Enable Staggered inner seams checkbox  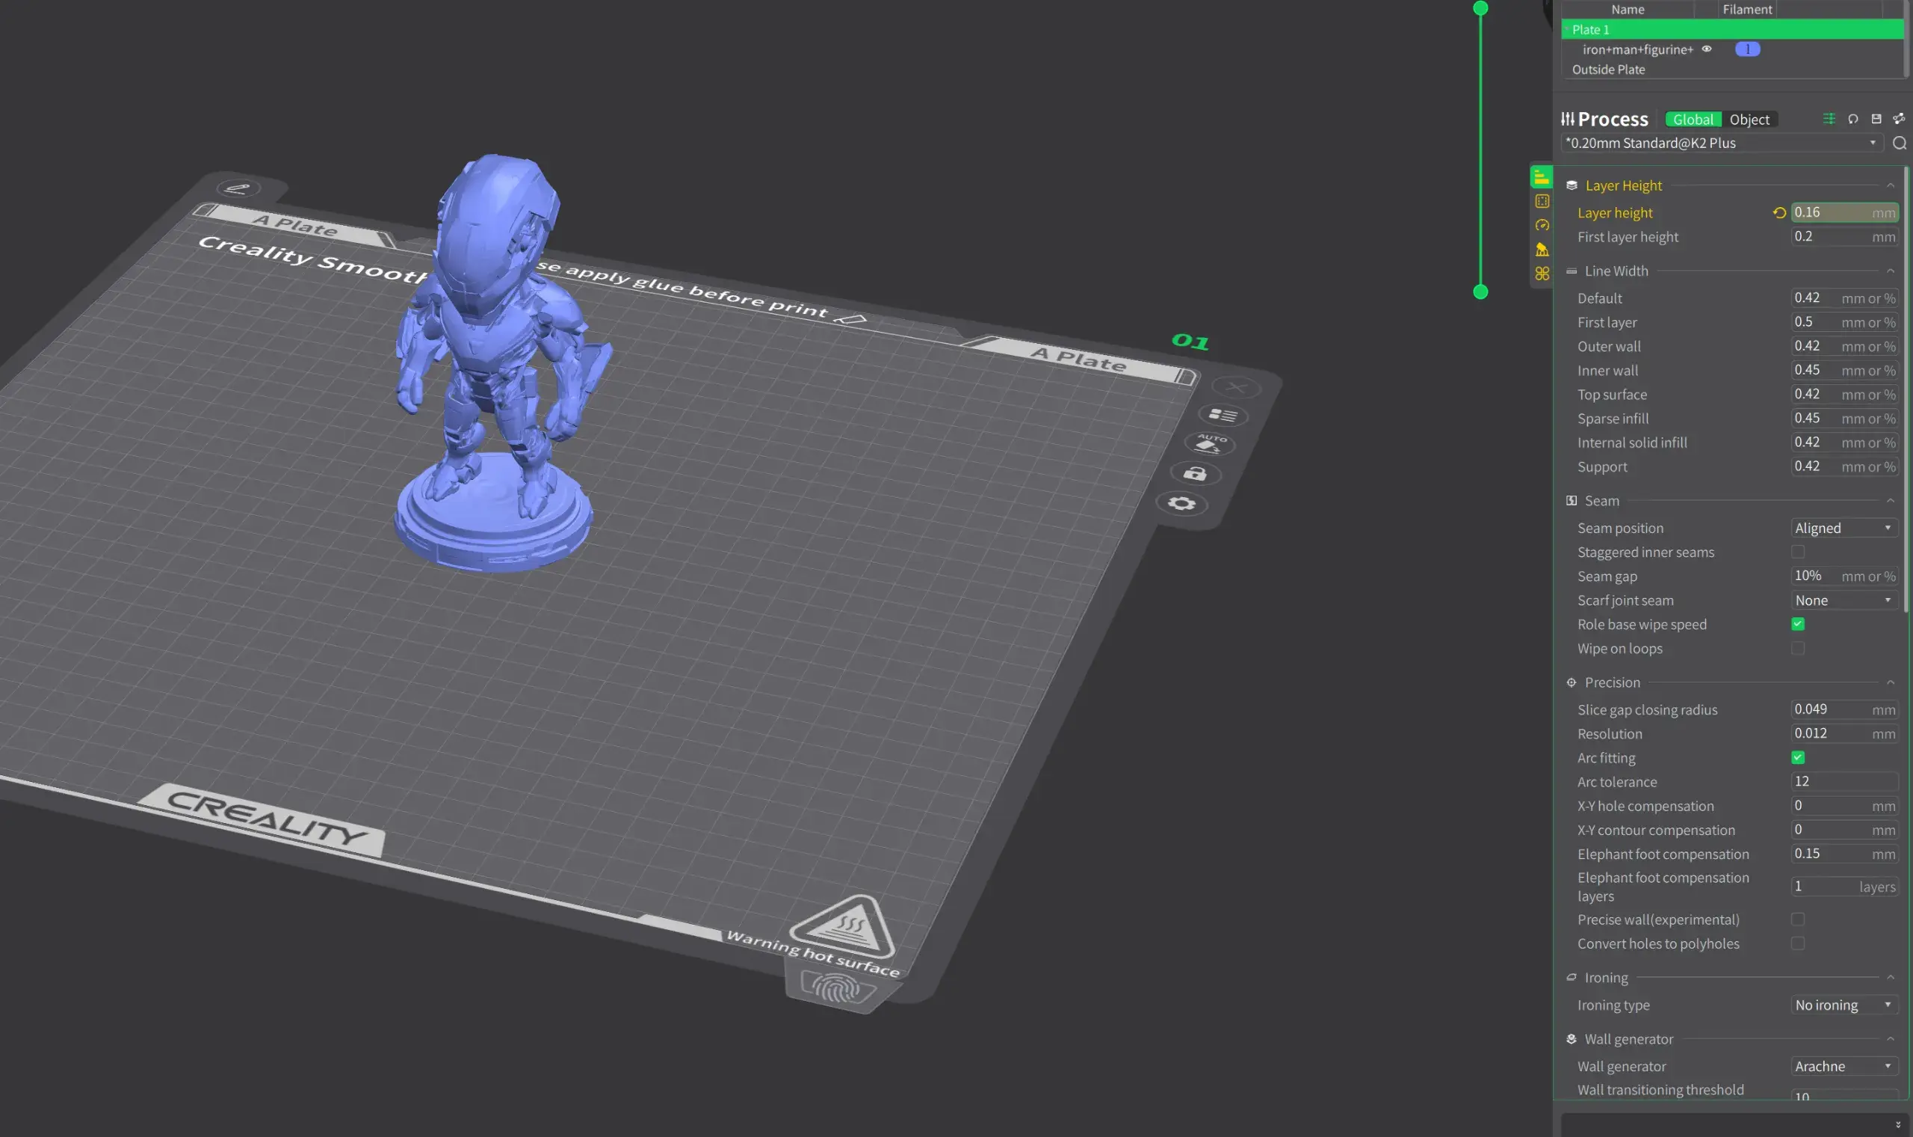(1797, 552)
